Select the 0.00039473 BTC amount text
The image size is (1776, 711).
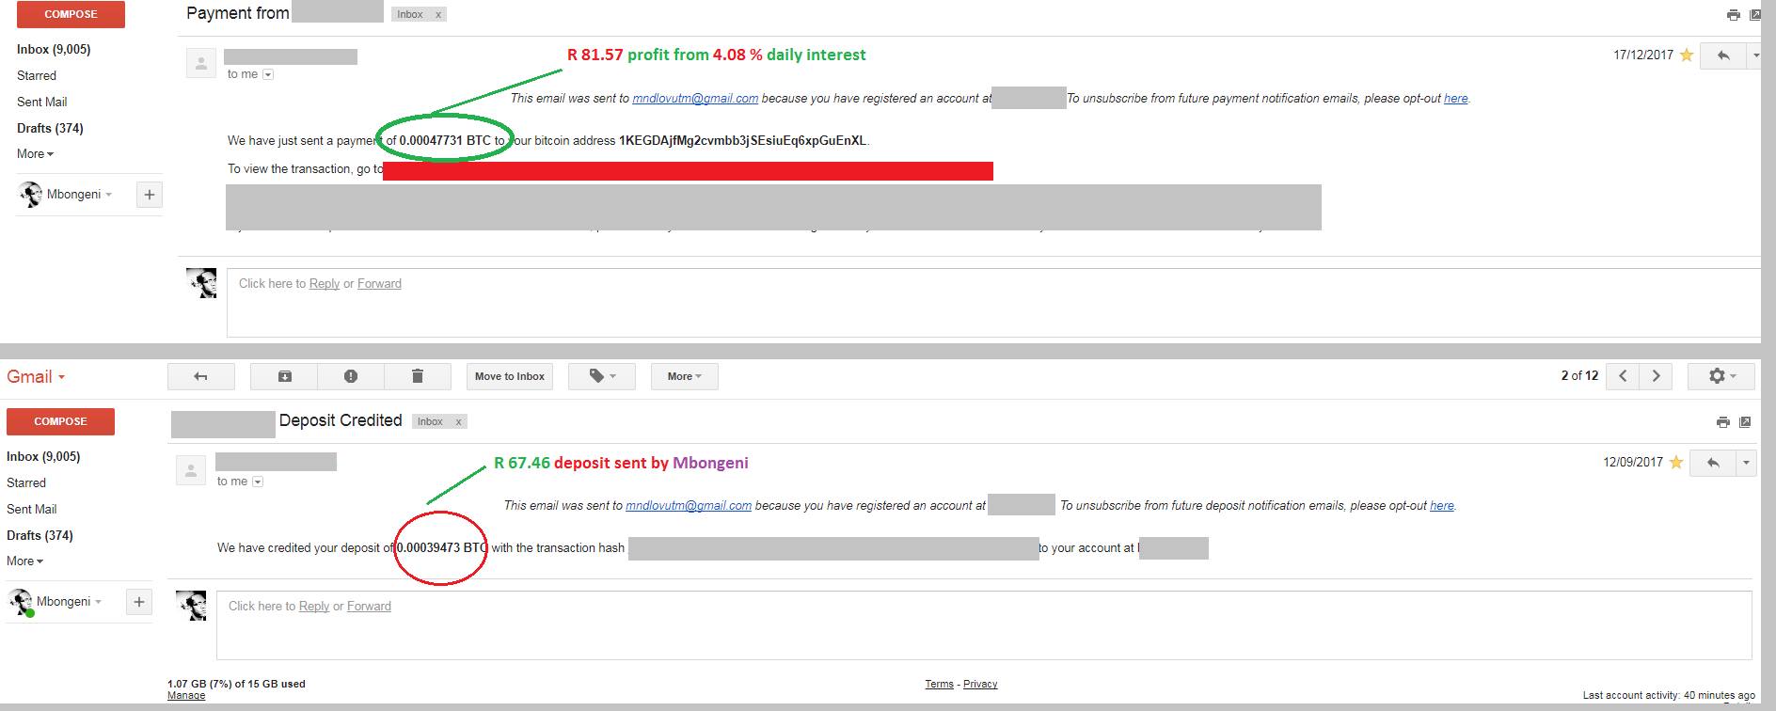[x=443, y=548]
